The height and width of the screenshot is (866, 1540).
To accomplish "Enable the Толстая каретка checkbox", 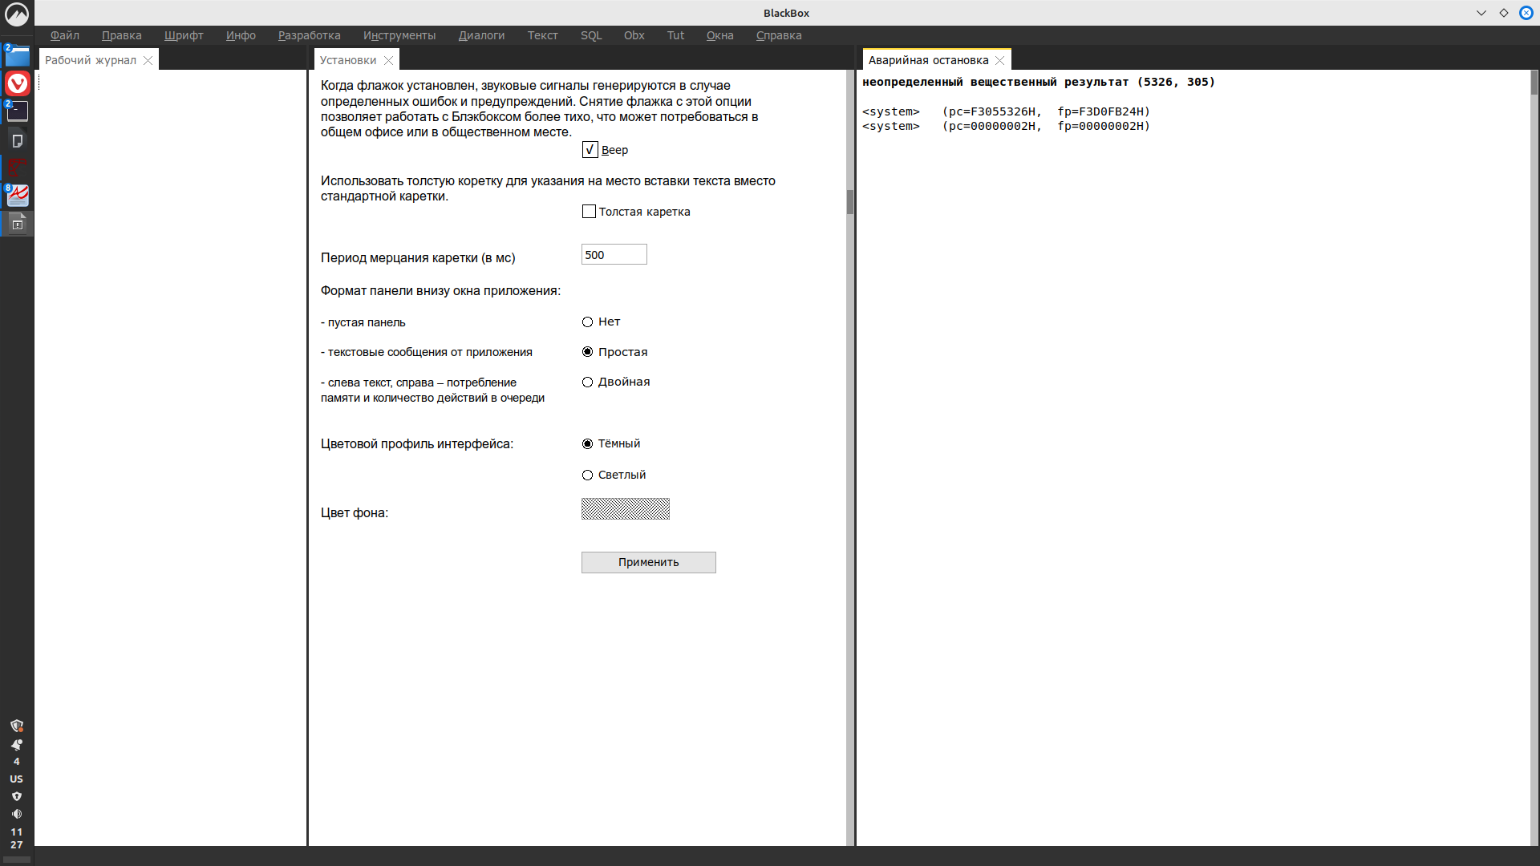I will 589,212.
